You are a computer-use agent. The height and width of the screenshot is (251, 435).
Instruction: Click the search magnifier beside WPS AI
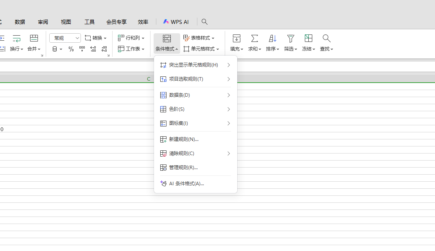[x=204, y=22]
